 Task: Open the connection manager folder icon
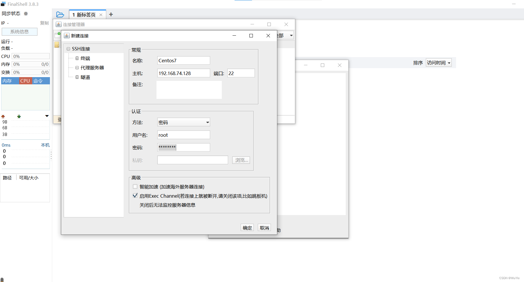[x=60, y=14]
